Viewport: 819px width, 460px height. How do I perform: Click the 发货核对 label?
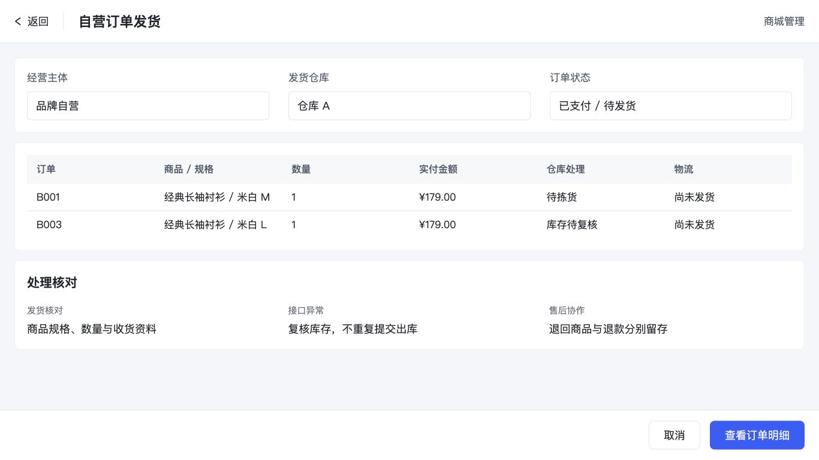click(45, 310)
